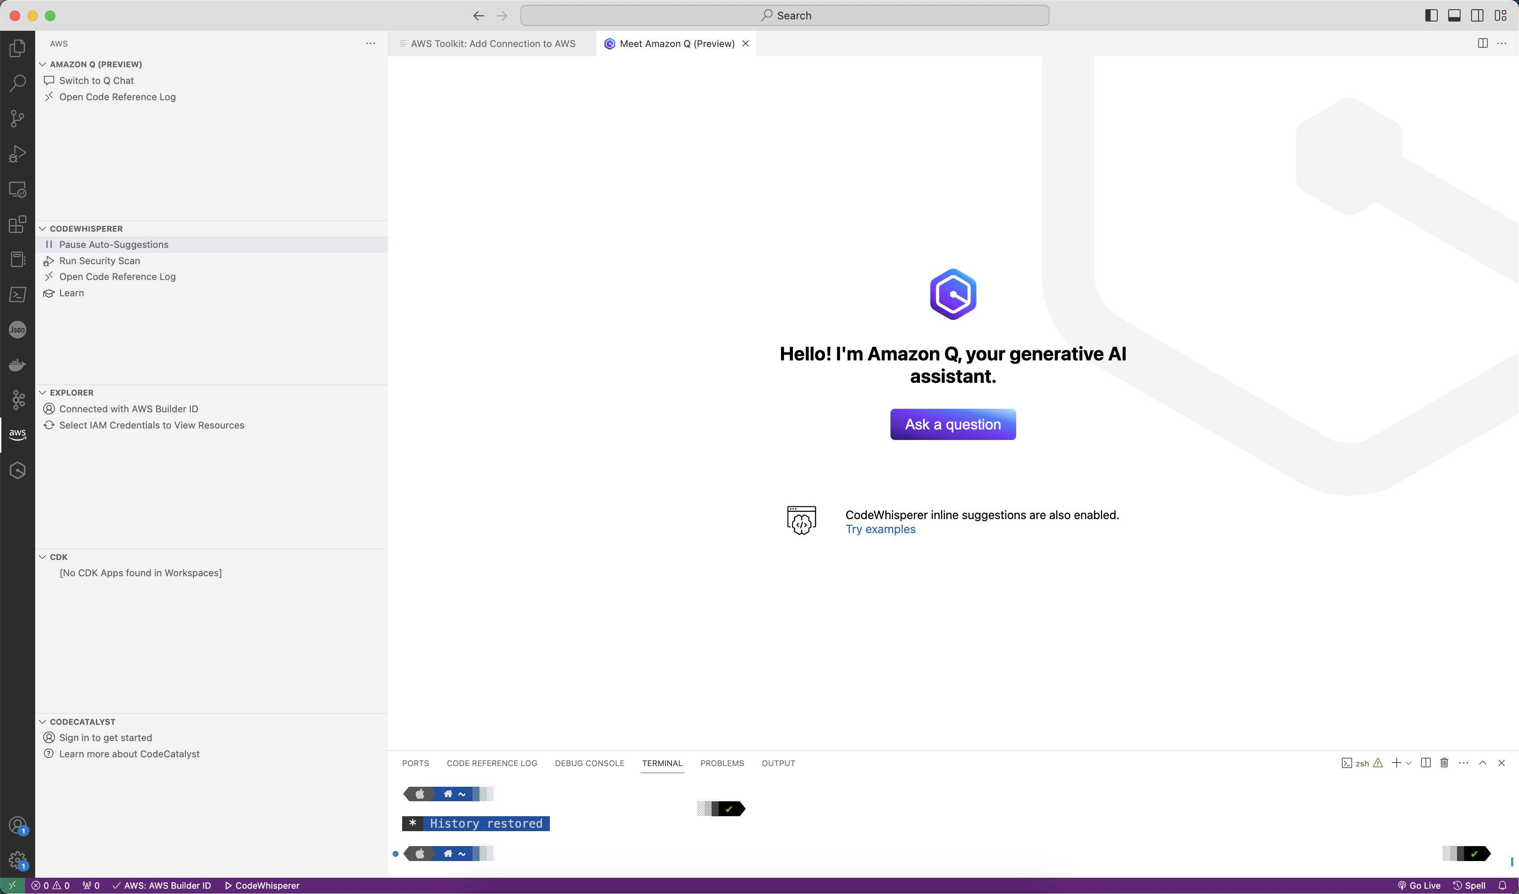Open errors and warnings count in status bar

pos(51,886)
